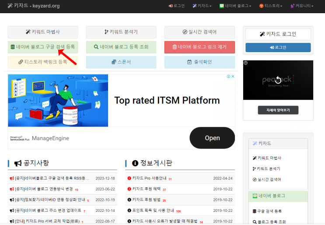The image size is (325, 225).
Task: Click the 자세히 알아보기 ad button
Action: pos(278,110)
